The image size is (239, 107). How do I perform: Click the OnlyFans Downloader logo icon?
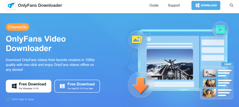coord(11,5)
